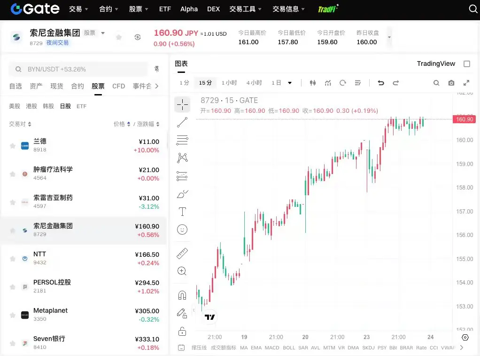Sort list by 价格
The height and width of the screenshot is (356, 480).
(x=122, y=124)
